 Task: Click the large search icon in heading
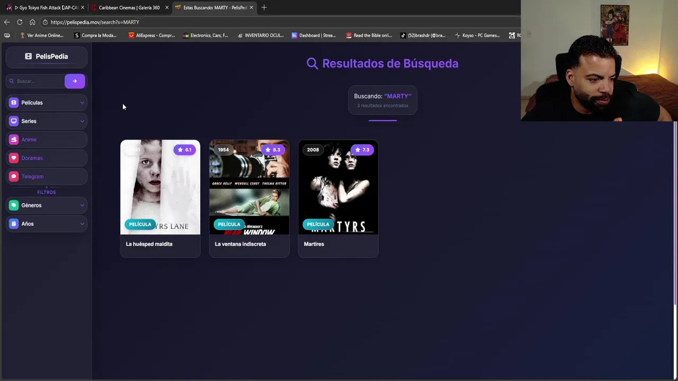pyautogui.click(x=313, y=63)
